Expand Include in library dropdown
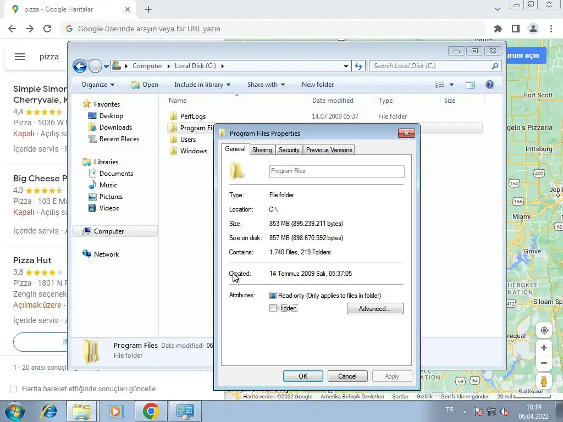The width and height of the screenshot is (563, 422). 202,85
